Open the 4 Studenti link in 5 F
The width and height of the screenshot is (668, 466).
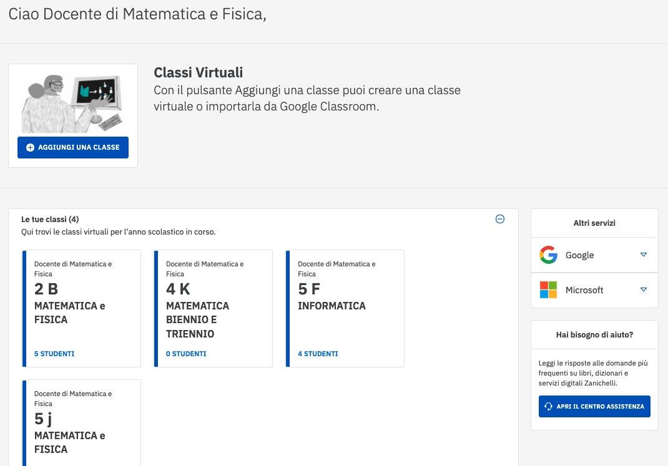pyautogui.click(x=318, y=354)
